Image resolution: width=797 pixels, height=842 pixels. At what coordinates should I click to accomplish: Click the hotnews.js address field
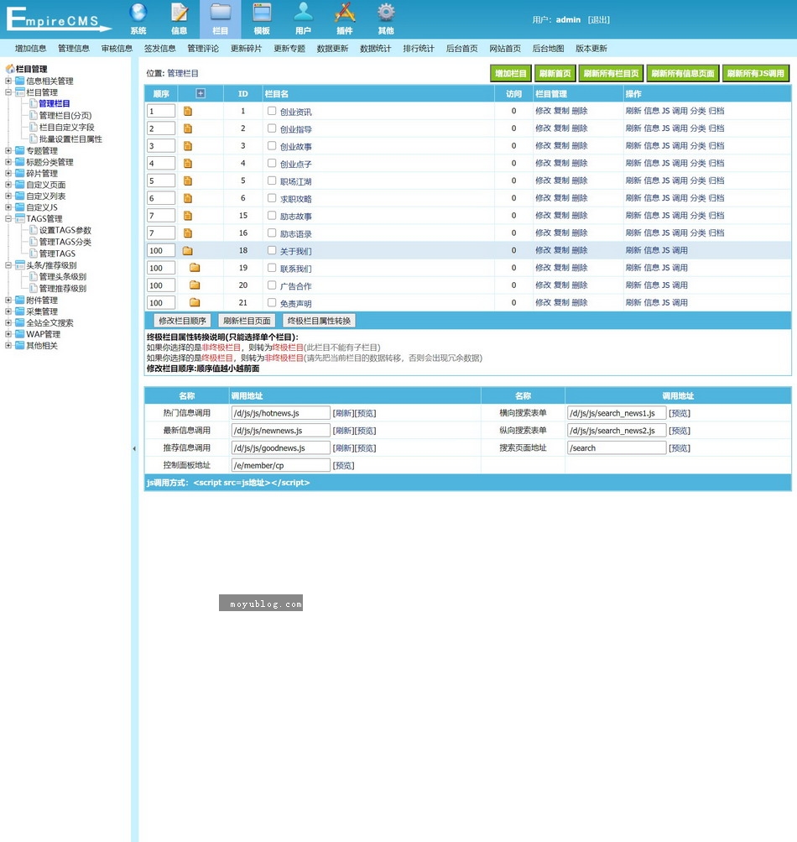click(x=281, y=413)
